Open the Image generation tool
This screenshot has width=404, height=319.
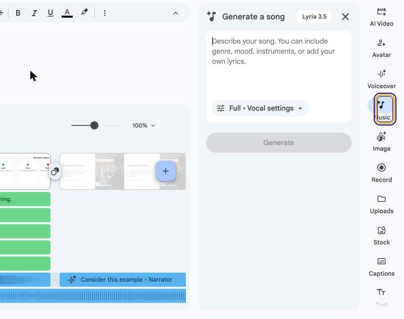click(x=382, y=142)
